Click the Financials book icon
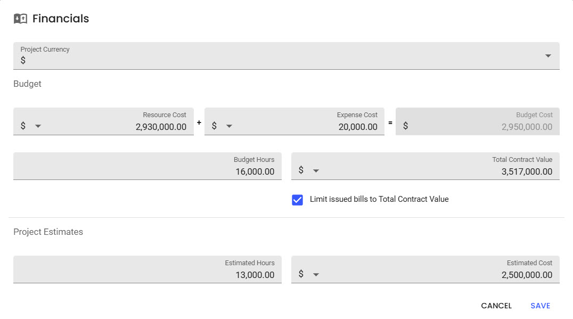This screenshot has width=573, height=319. [x=20, y=19]
